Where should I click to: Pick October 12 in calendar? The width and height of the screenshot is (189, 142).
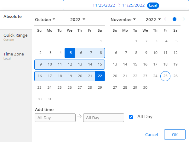click(x=70, y=64)
